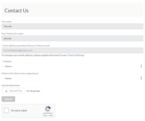Focus the Twitch User Name field
145x121 pixels.
click(72, 39)
